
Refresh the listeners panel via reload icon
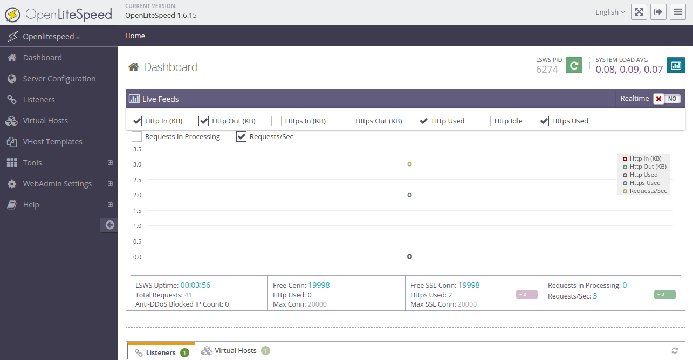(675, 350)
